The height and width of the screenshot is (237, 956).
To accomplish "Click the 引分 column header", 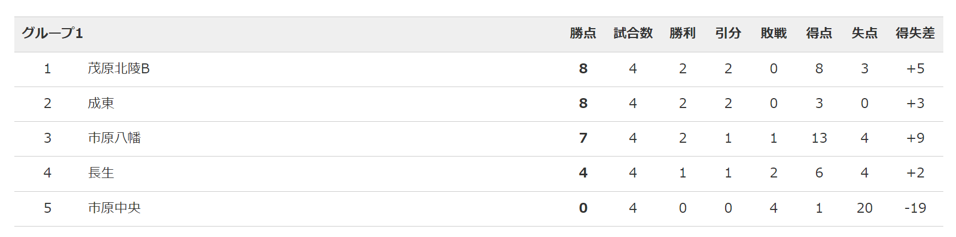I will click(728, 33).
